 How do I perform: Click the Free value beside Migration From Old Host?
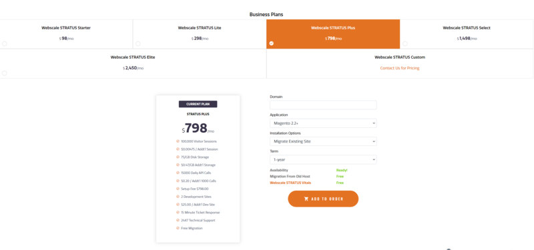pos(340,177)
